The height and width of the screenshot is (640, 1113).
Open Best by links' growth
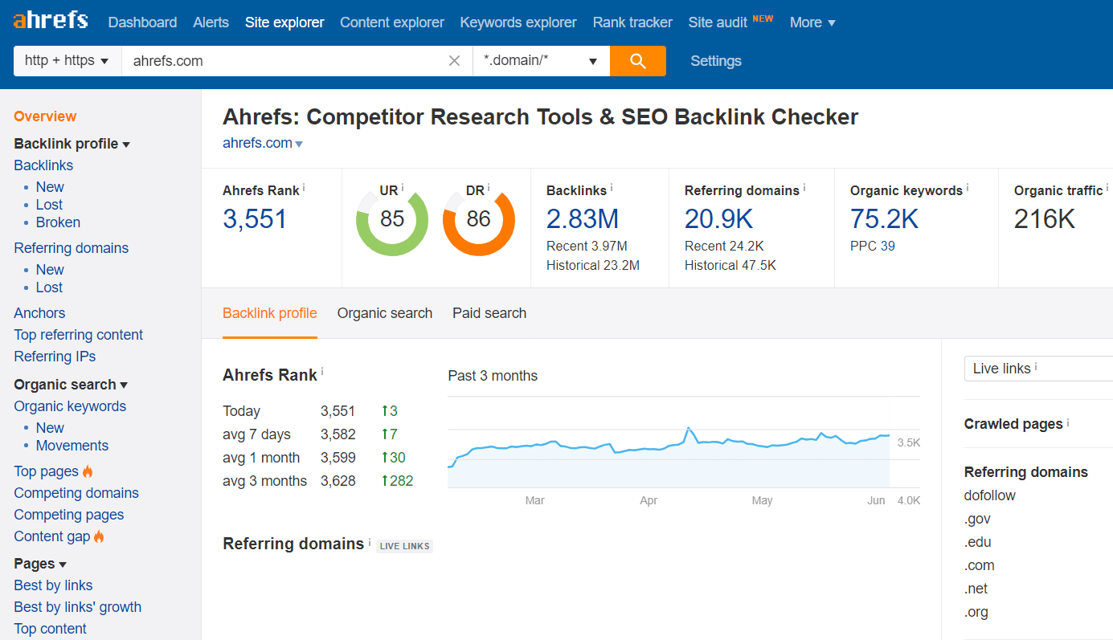pyautogui.click(x=77, y=607)
